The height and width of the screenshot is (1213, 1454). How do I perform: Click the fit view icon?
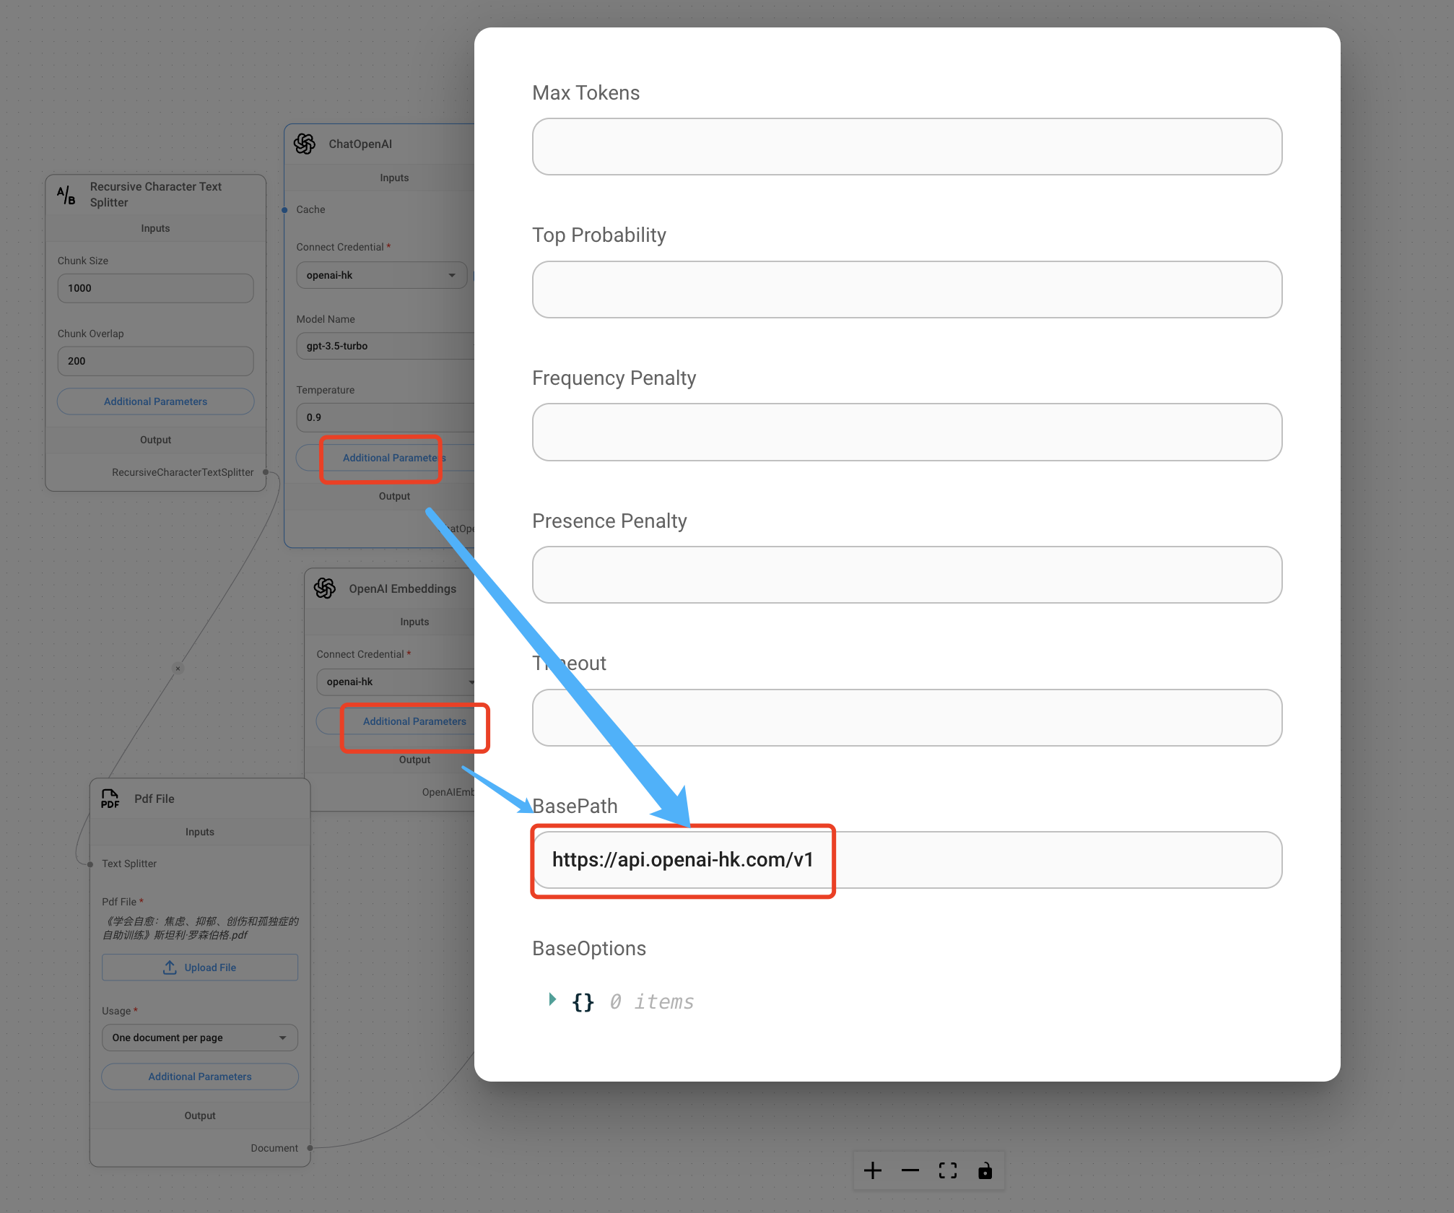pos(947,1170)
